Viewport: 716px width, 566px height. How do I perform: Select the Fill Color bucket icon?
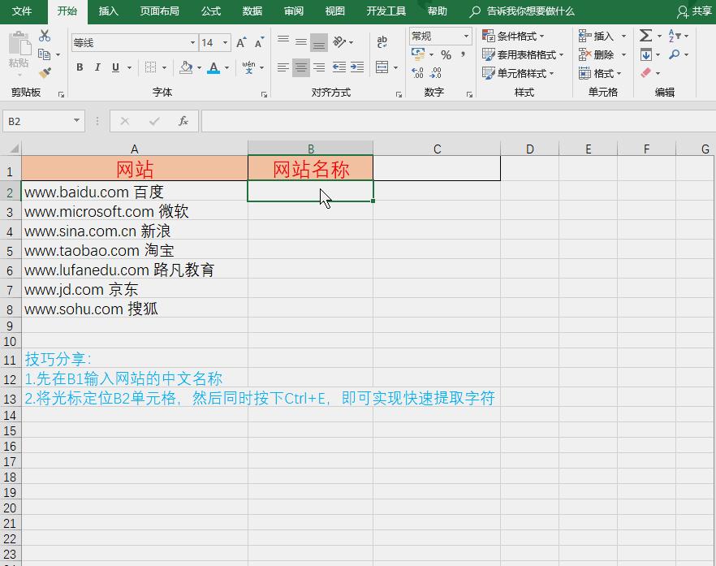186,67
